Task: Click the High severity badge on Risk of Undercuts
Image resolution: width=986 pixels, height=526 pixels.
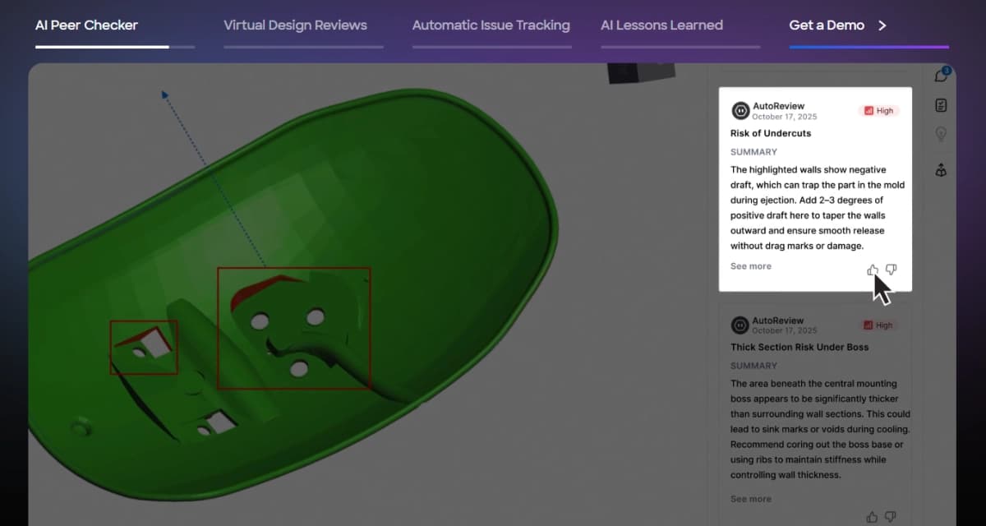Action: point(878,110)
